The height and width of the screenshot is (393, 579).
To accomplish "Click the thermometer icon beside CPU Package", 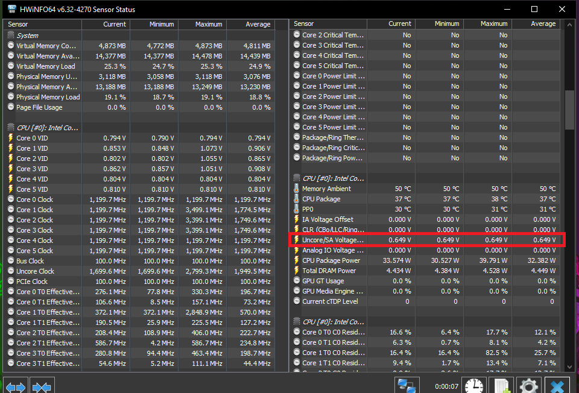I will [296, 199].
